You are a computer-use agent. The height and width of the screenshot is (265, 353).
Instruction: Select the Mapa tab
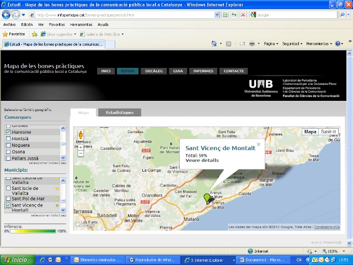pos(83,113)
